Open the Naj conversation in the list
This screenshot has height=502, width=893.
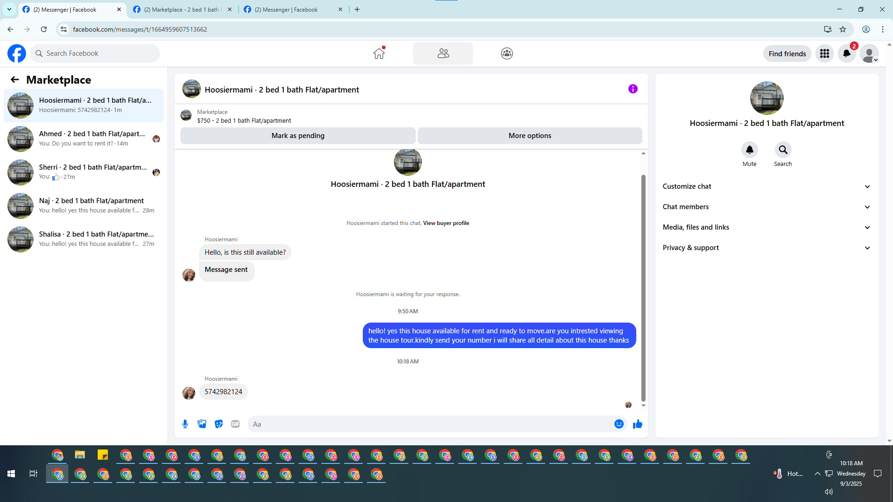point(84,206)
